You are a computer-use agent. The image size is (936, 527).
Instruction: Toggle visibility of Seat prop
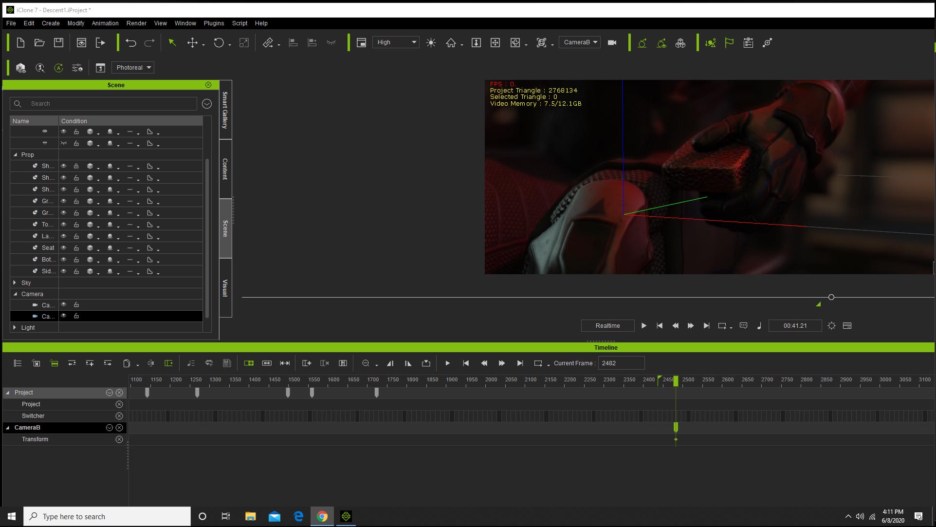[63, 247]
